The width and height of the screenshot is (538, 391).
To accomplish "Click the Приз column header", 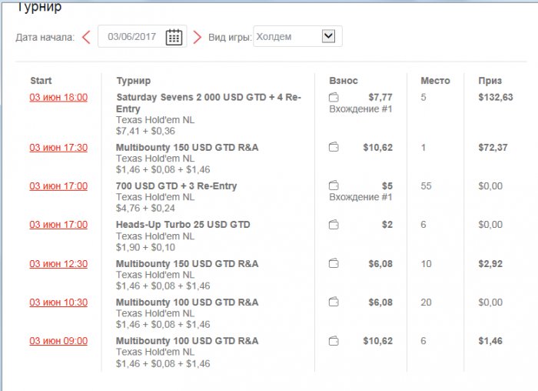I will tap(490, 81).
